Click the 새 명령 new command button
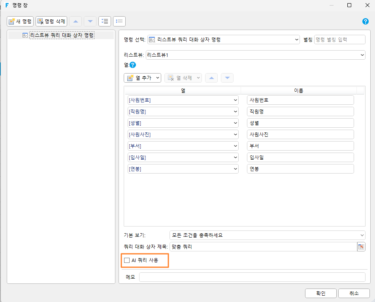Image resolution: width=375 pixels, height=302 pixels. 20,21
